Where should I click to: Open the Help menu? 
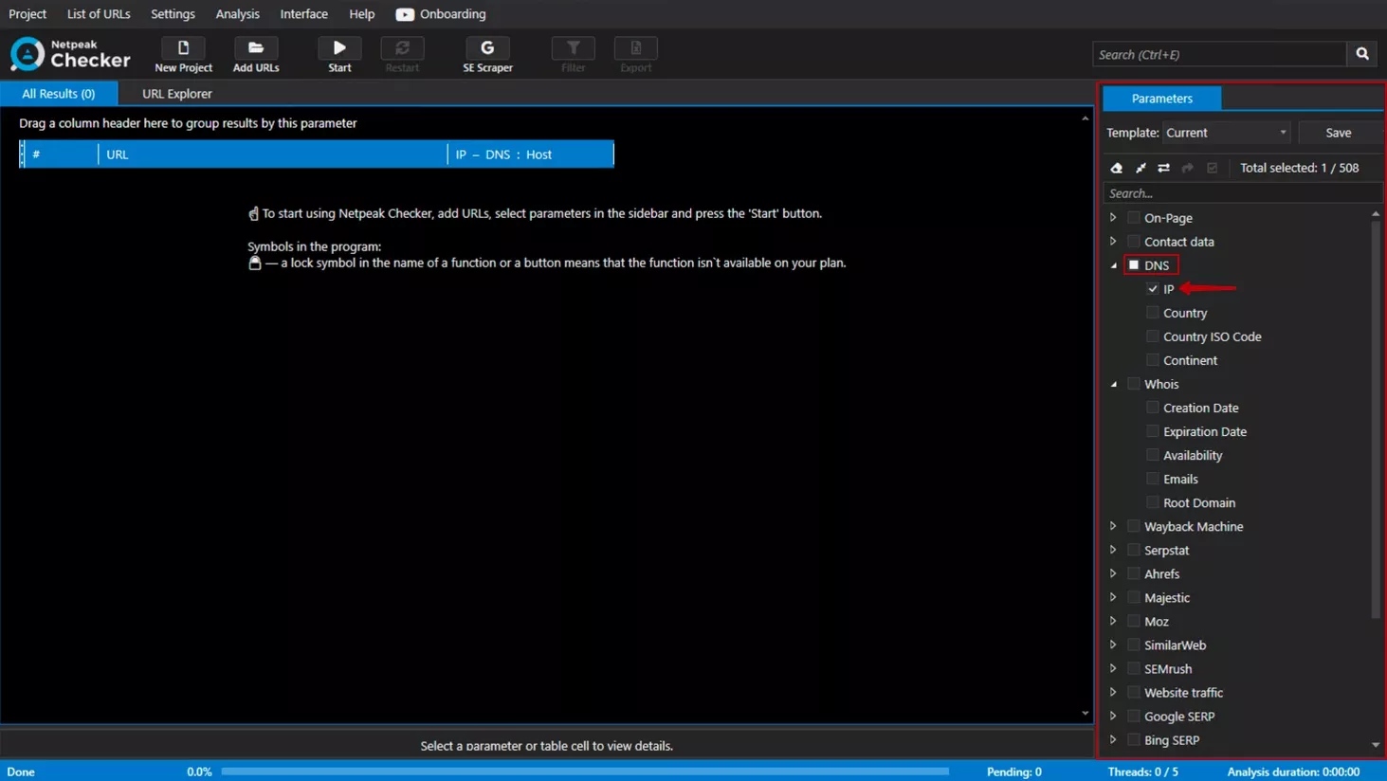361,14
